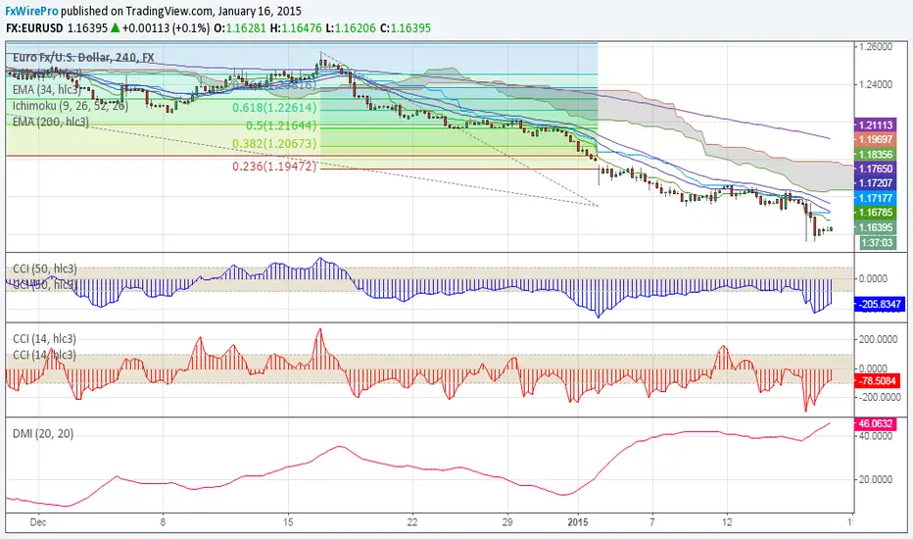The height and width of the screenshot is (539, 913).
Task: Click the 1:37:03 bar countdown tag
Action: 878,242
